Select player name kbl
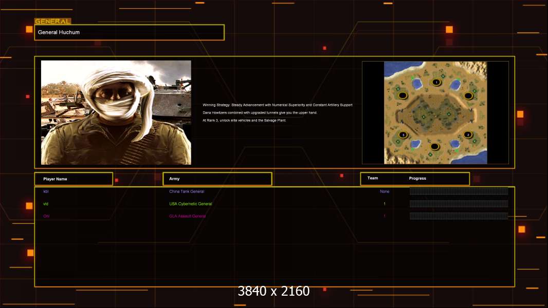Image resolution: width=548 pixels, height=308 pixels. [x=46, y=191]
